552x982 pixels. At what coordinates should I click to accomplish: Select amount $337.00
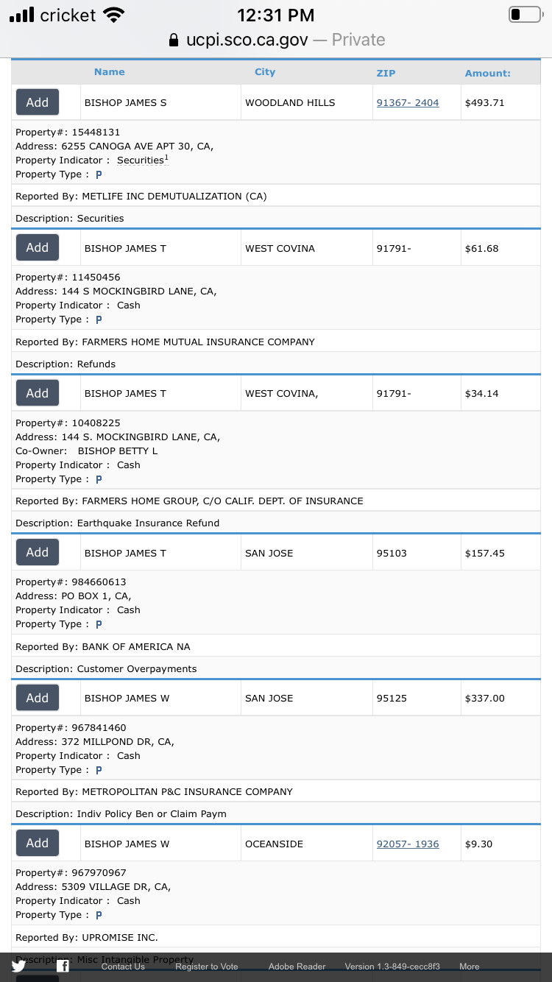[x=485, y=699]
